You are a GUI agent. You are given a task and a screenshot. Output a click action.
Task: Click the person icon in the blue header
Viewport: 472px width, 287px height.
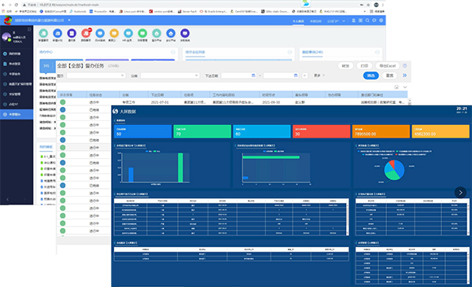point(354,20)
